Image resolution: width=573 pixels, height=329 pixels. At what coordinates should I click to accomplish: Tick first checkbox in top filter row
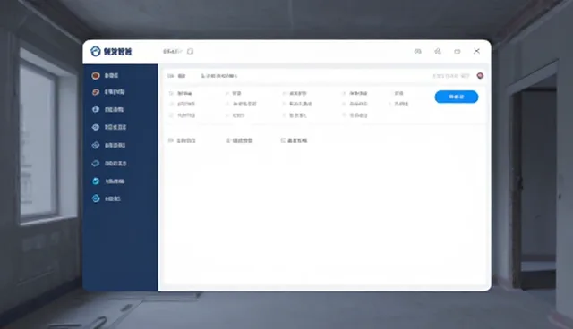coord(171,93)
